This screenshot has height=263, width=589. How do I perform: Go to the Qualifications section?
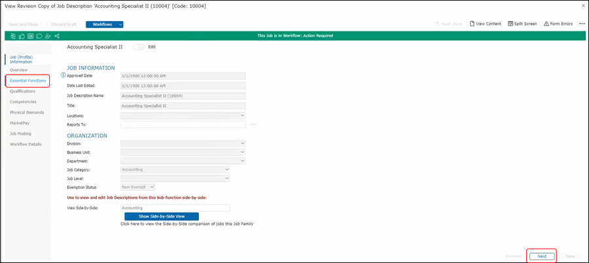(23, 92)
